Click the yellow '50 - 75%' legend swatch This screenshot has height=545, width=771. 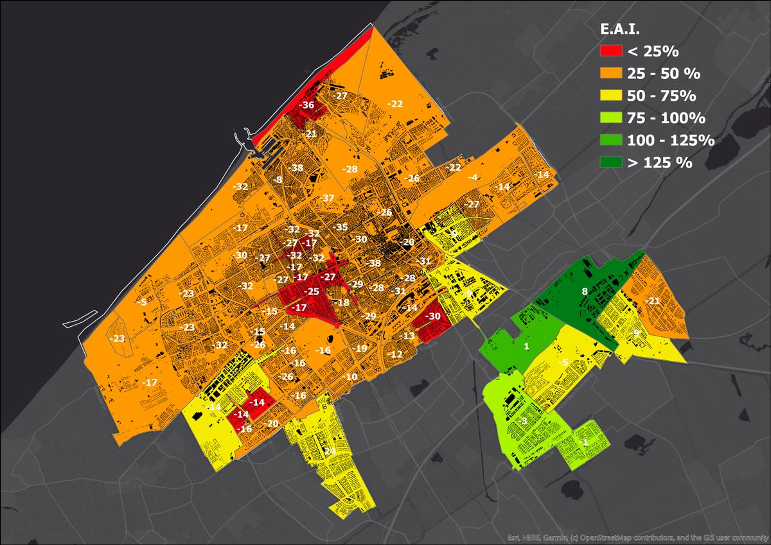[610, 96]
